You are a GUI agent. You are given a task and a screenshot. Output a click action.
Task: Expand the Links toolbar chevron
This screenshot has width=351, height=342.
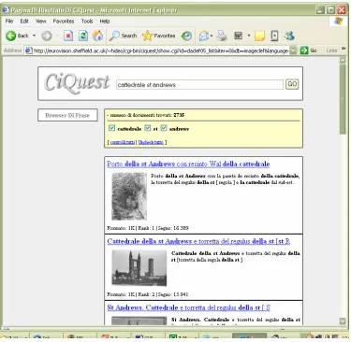(344, 49)
